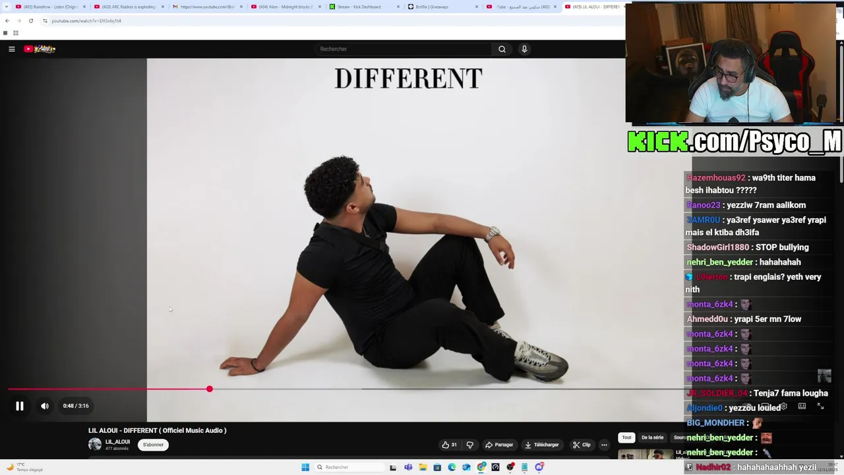Open OBS Studio from taskbar

tap(510, 467)
